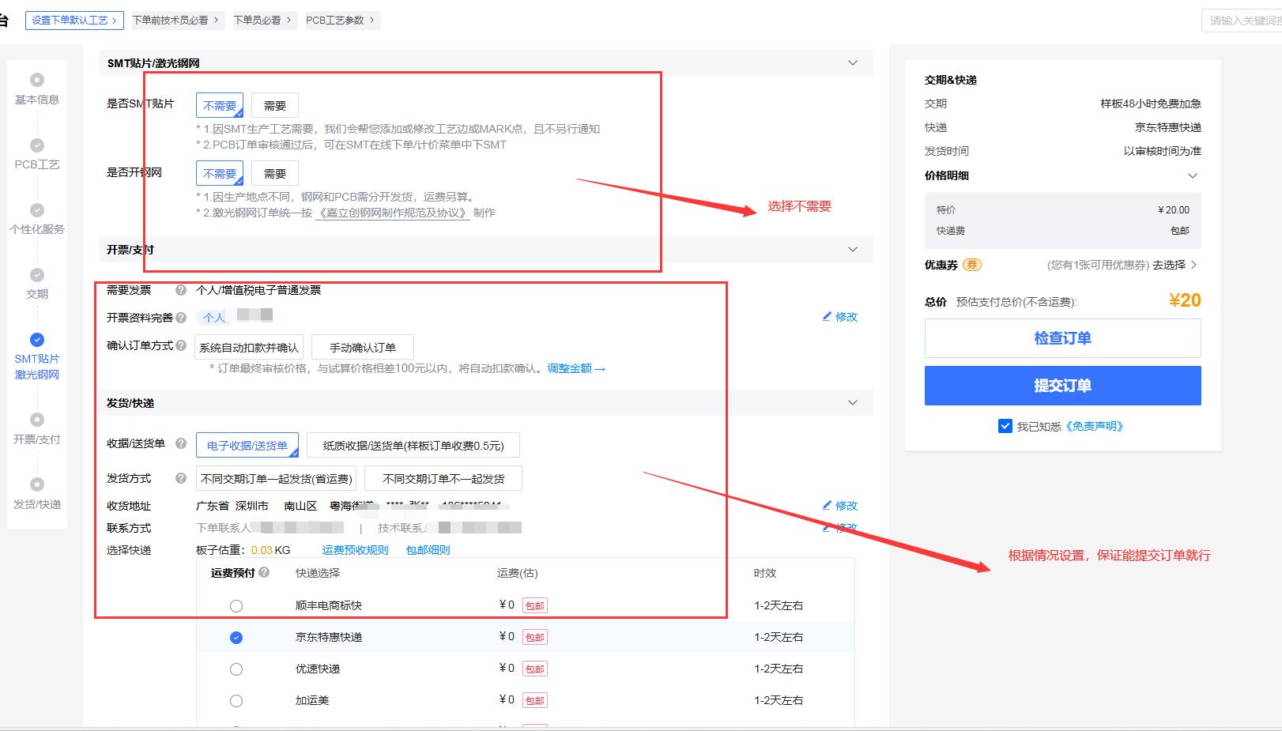
Task: Click the keyword search input field
Action: 1242,21
